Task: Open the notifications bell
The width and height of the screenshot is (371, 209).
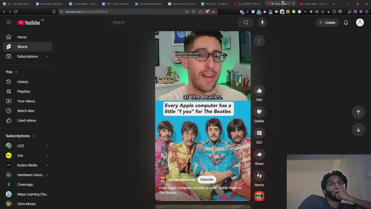Action: click(346, 22)
